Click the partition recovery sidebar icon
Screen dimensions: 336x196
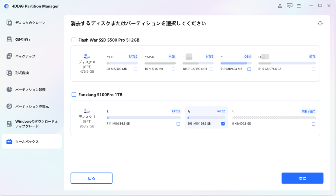click(x=9, y=106)
